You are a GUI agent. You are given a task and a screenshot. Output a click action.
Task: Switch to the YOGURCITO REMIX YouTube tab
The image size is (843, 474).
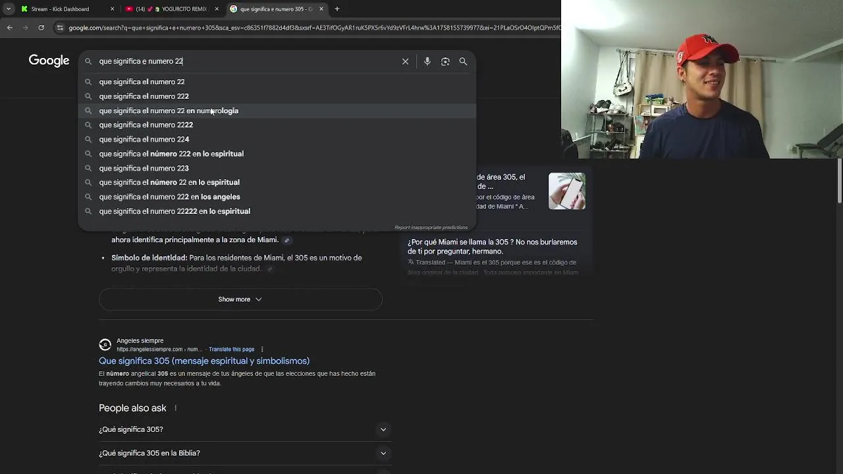171,9
